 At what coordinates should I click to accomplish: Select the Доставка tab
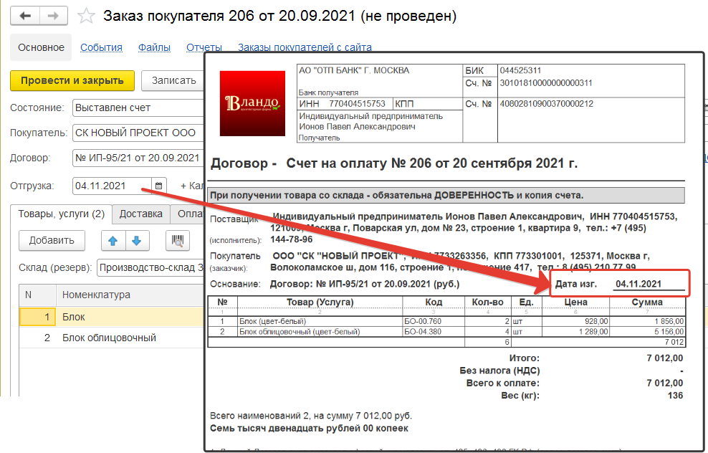(x=140, y=214)
